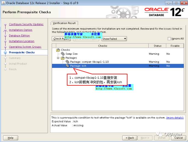The height and width of the screenshot is (142, 188).
Task: Click the Swap Size gear icon
Action: click(63, 54)
